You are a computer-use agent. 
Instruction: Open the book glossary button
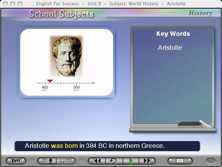[180, 161]
